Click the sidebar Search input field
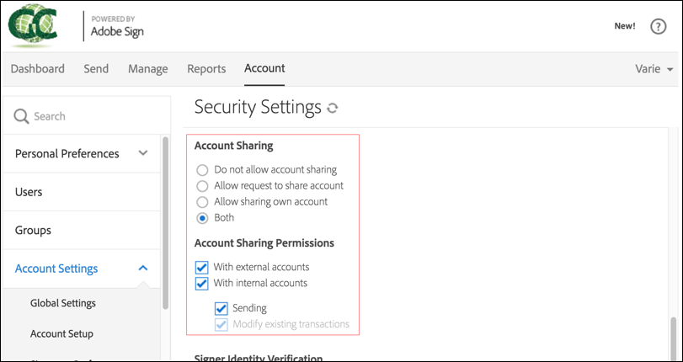 click(x=84, y=116)
